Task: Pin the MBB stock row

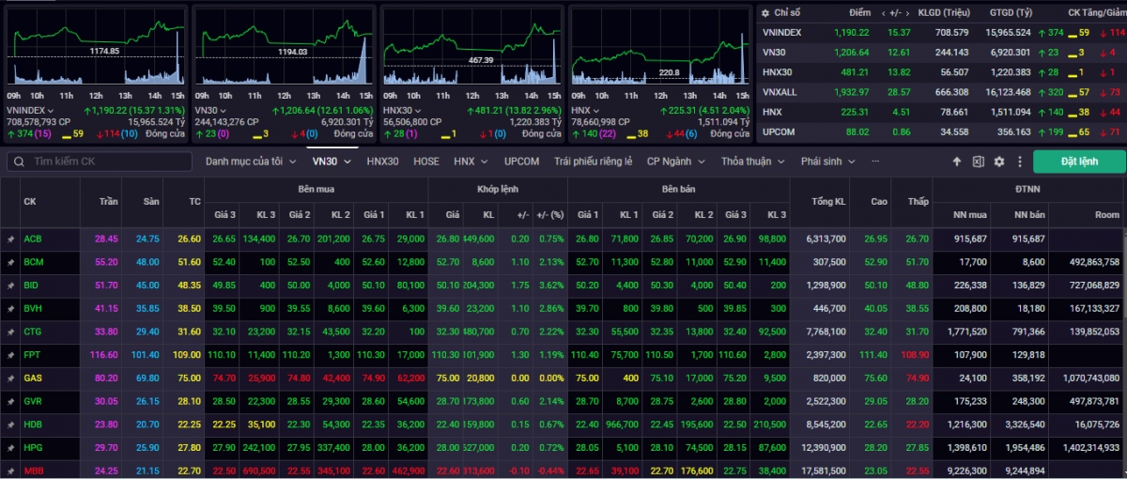Action: pos(11,470)
